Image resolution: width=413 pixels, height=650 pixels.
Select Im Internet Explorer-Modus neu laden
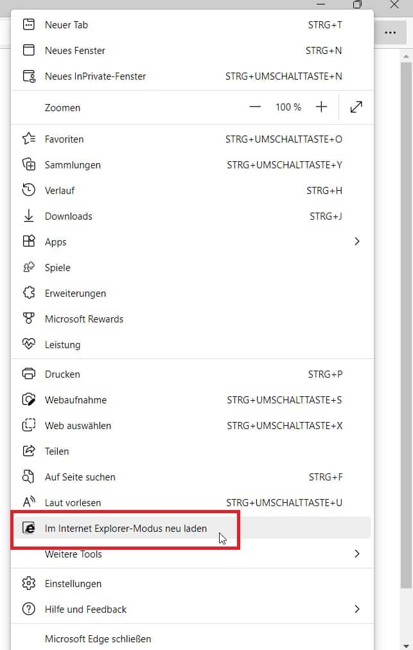coord(126,529)
